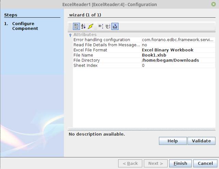Click the toolbar drag handle grip
The width and height of the screenshot is (219, 169).
70,26
